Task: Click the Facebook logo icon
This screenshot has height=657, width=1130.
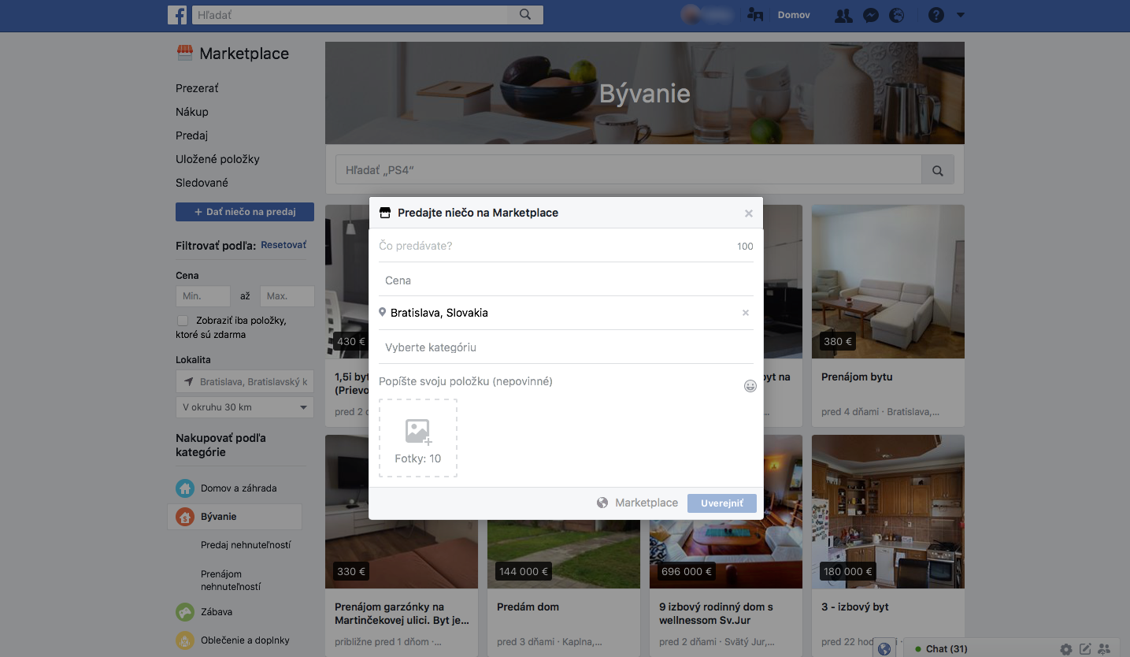Action: tap(177, 15)
